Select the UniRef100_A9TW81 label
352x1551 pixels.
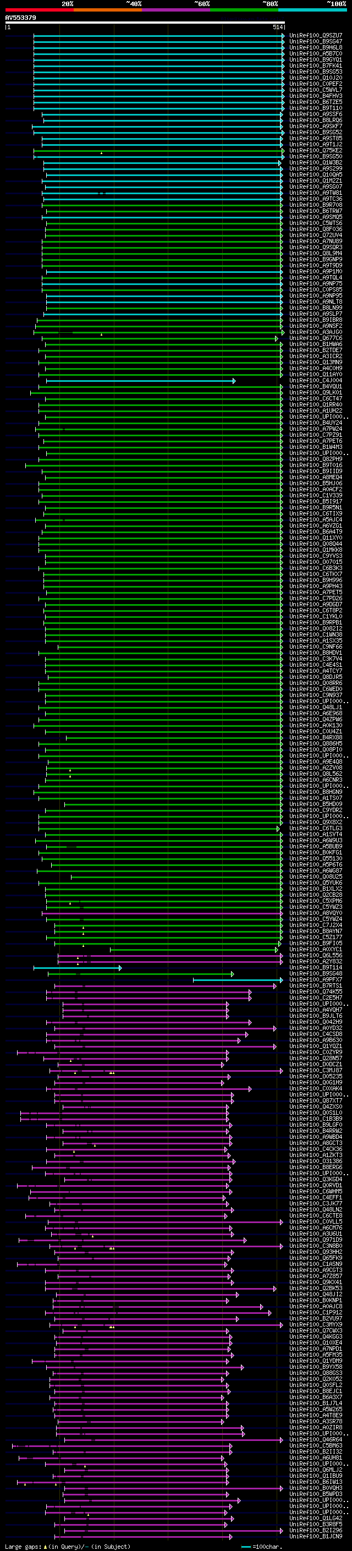[315, 193]
